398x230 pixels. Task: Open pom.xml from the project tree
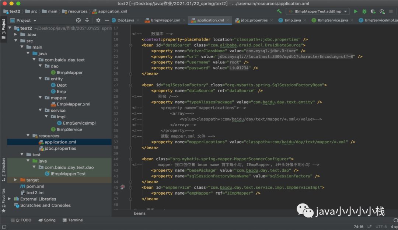35,187
